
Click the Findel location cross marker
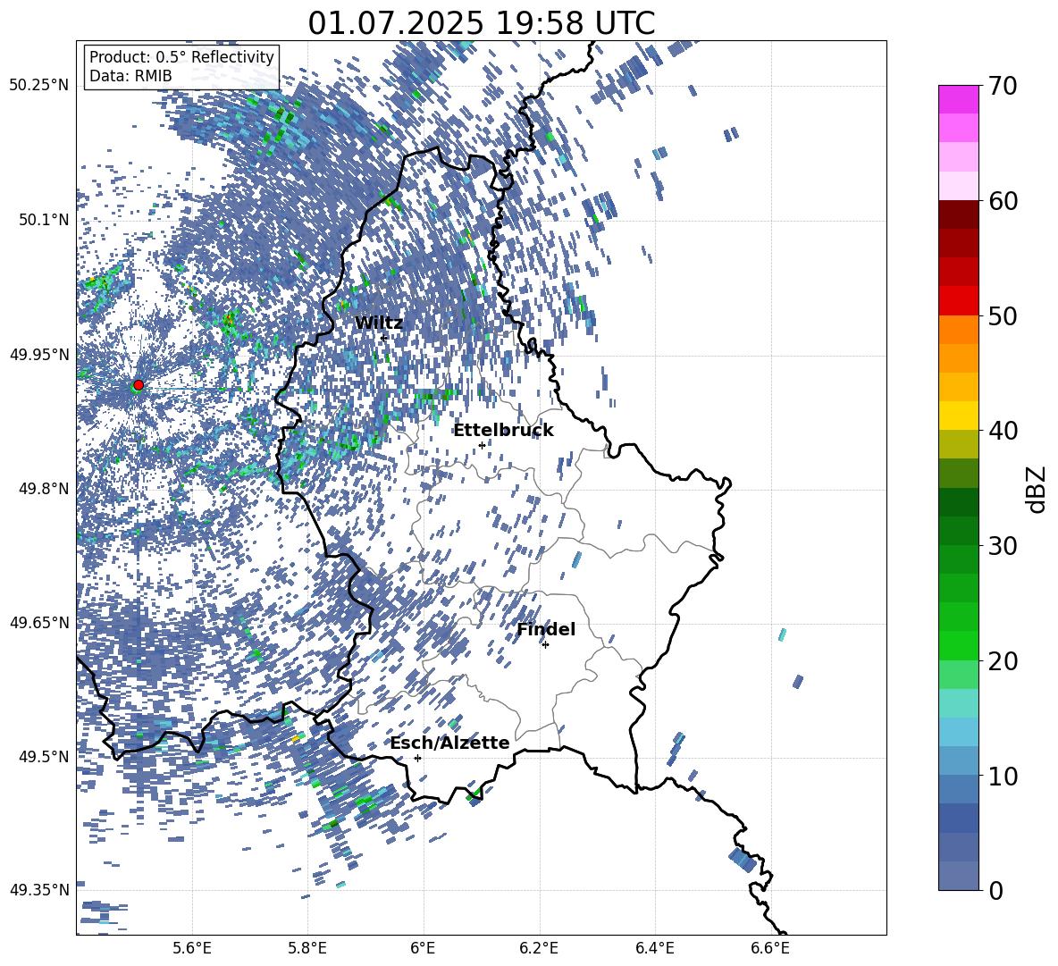545,645
